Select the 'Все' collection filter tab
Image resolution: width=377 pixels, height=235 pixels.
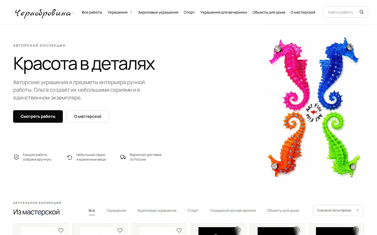click(92, 210)
